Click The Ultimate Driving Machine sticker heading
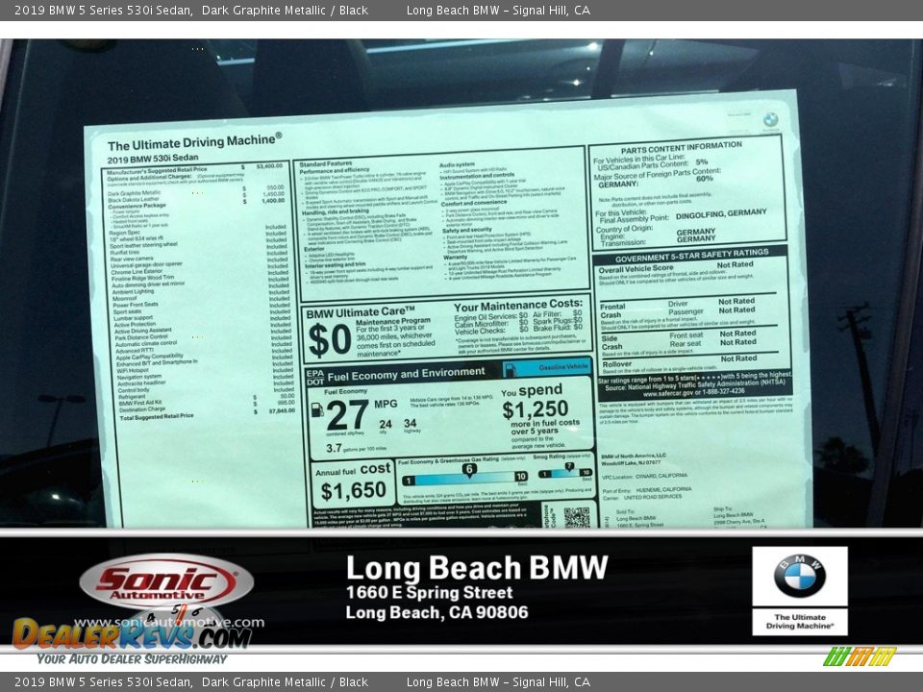 (194, 142)
